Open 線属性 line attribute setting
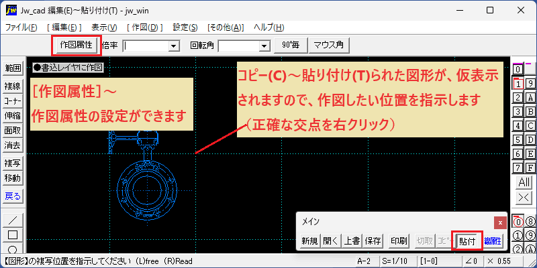This screenshot has width=537, height=268. click(x=493, y=241)
